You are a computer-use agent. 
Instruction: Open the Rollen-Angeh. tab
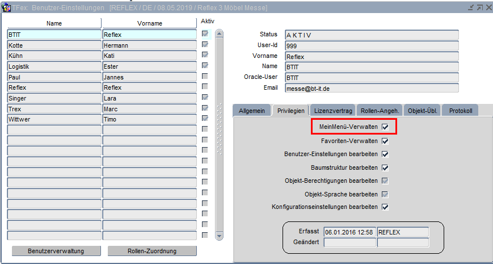click(x=380, y=111)
